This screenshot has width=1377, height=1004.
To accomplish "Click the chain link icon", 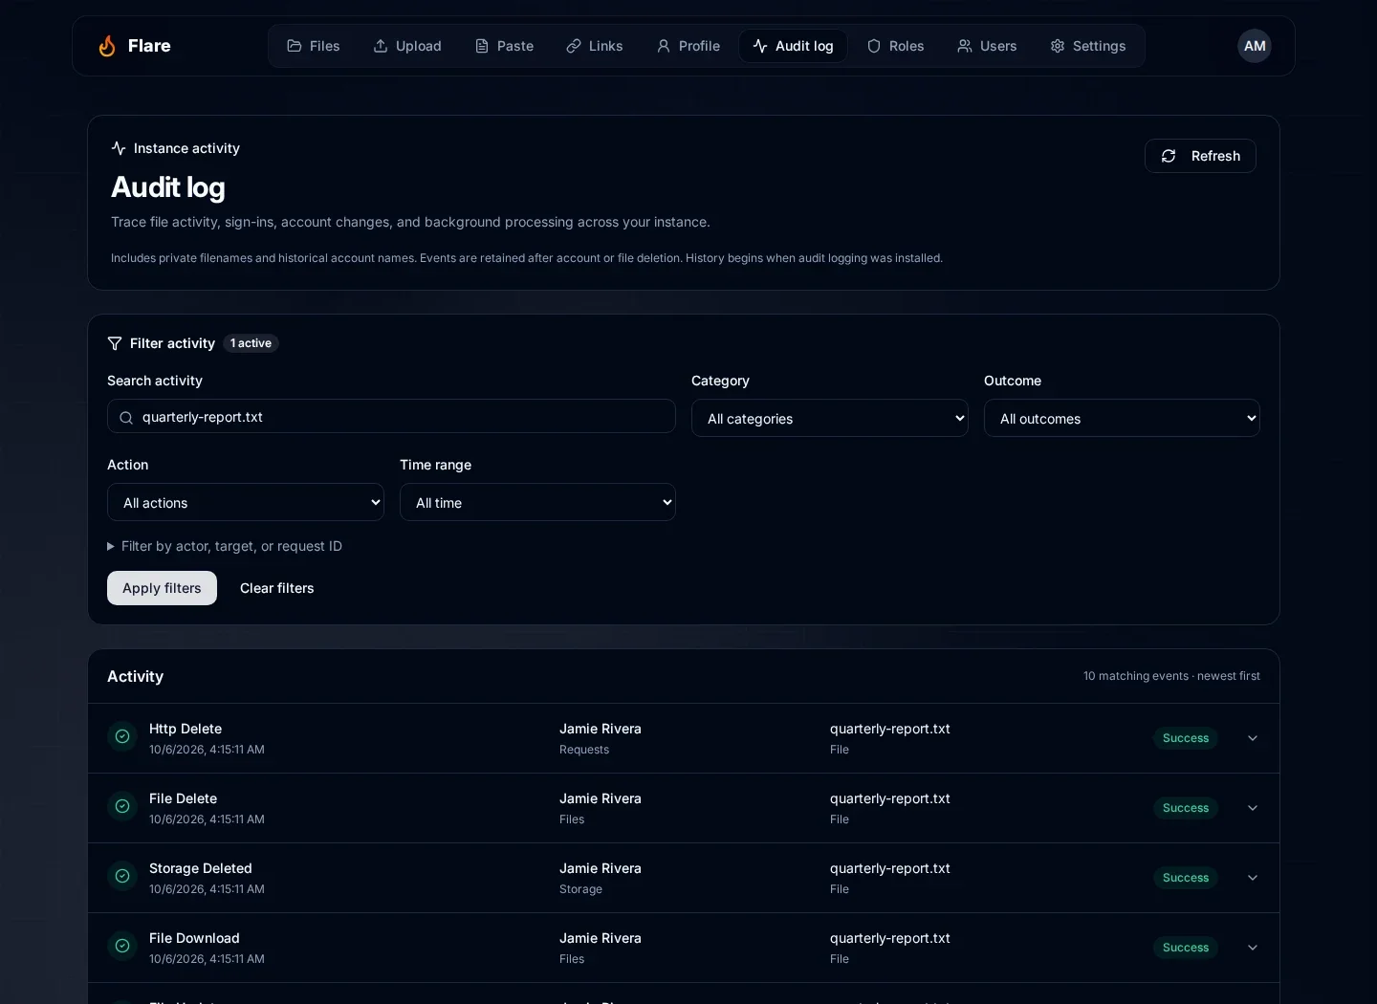I will click(x=574, y=46).
